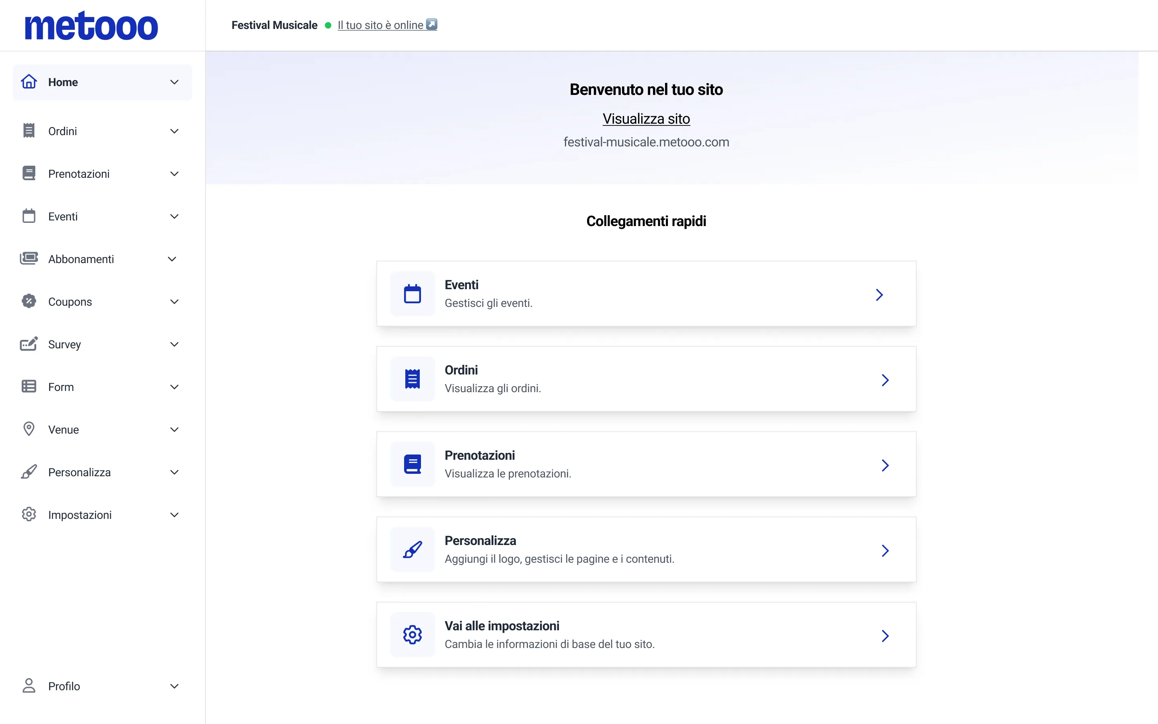Open the Ordini quick link arrow
The width and height of the screenshot is (1158, 724).
[x=885, y=380]
